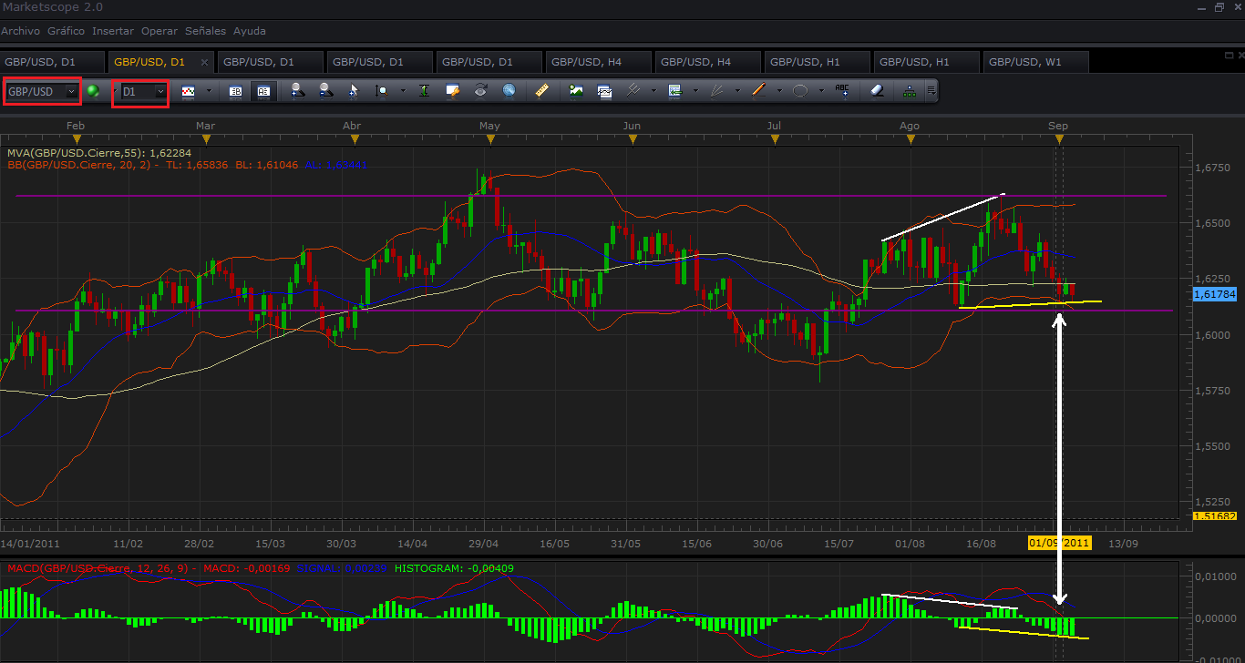The width and height of the screenshot is (1245, 663).
Task: Minimize the Marketscope 2.0 window
Action: pos(1201,9)
